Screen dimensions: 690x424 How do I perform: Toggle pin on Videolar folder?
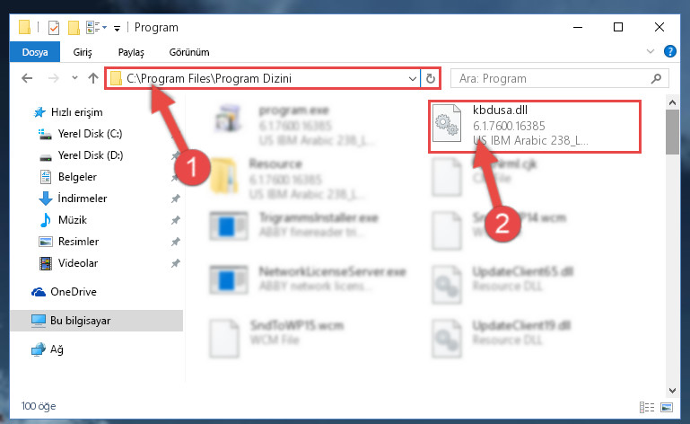coord(175,263)
